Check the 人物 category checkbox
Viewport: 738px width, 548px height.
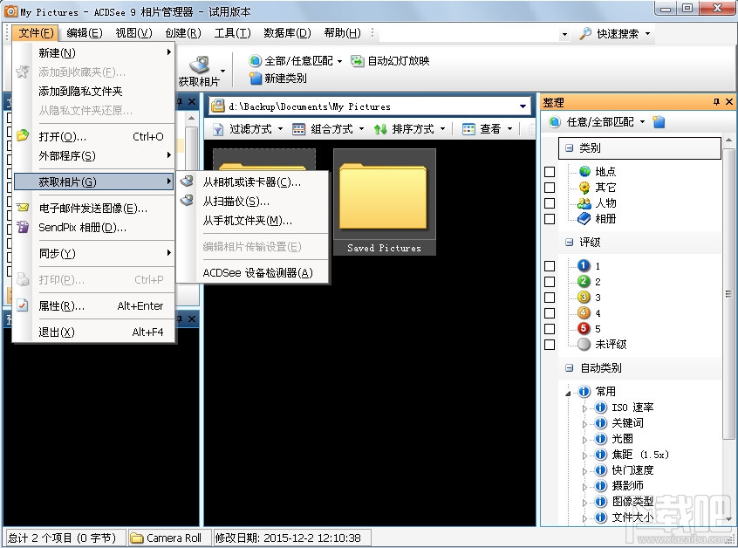tap(550, 202)
